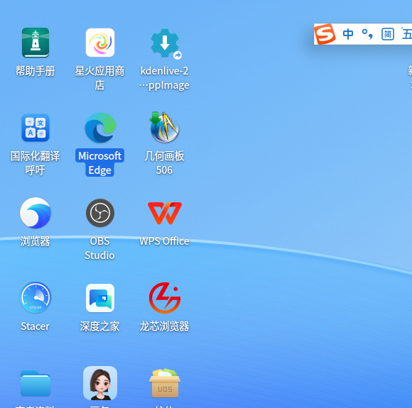Viewport: 412px width, 408px height.
Task: Open 国际化翻译呼吁 translation icon
Action: click(x=36, y=128)
